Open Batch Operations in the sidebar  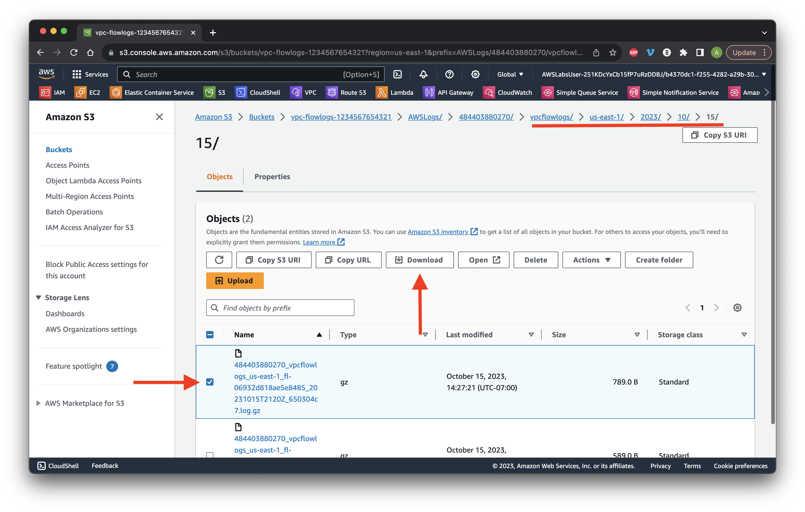pyautogui.click(x=74, y=212)
